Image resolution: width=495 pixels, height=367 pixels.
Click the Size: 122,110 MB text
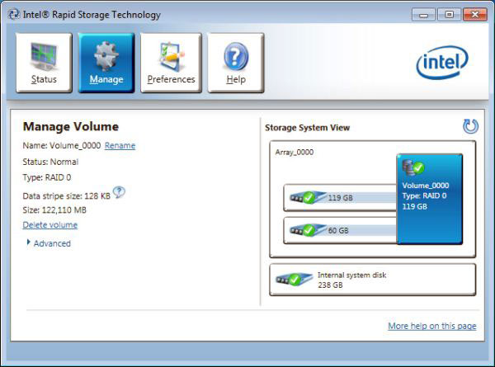pos(54,210)
